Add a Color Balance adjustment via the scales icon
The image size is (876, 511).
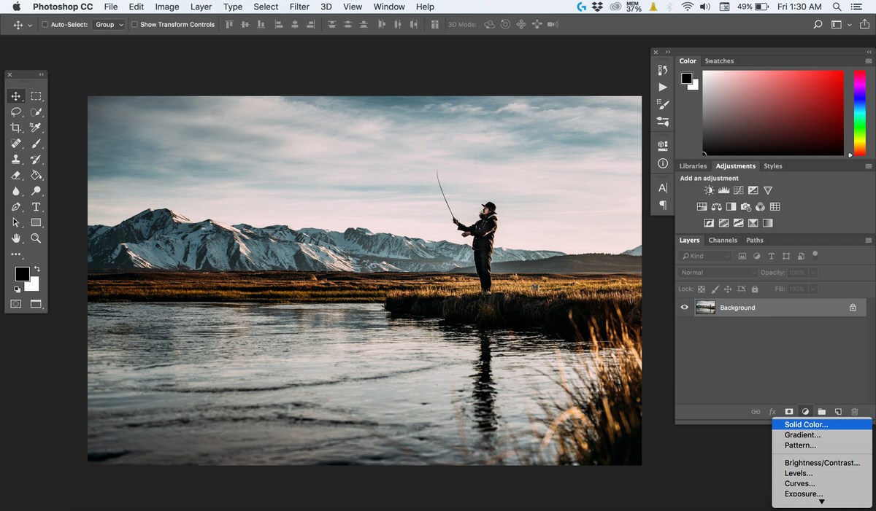(x=716, y=207)
